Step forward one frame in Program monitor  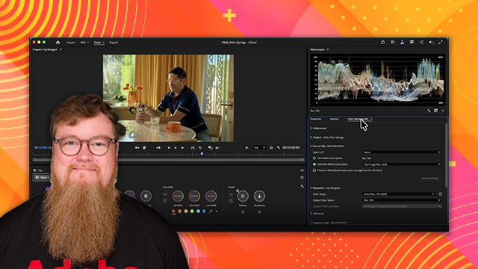pos(182,148)
